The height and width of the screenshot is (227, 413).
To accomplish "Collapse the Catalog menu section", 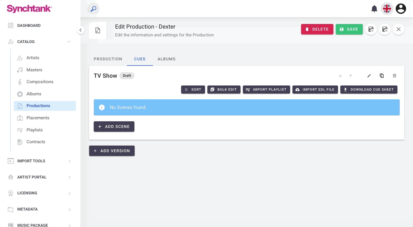I will point(69,42).
